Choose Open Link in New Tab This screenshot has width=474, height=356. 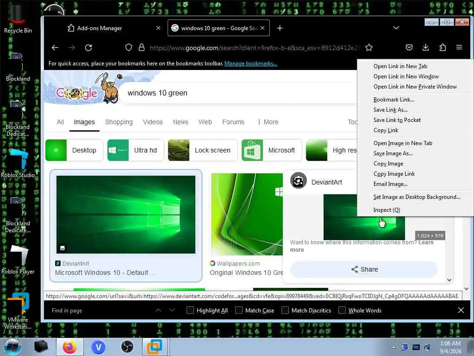[400, 66]
